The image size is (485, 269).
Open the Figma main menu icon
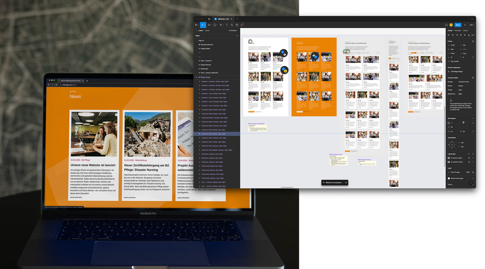pos(197,25)
